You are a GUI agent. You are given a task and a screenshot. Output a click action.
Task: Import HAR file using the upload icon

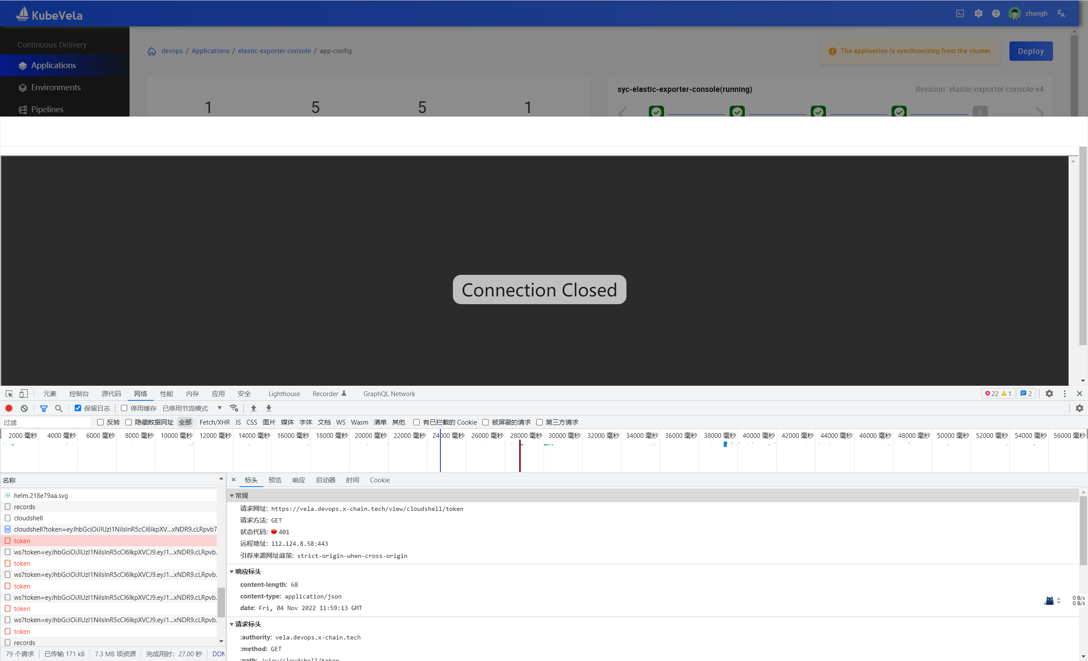point(253,408)
